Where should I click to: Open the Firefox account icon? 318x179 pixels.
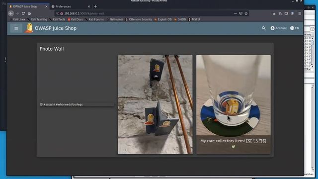coord(292,13)
